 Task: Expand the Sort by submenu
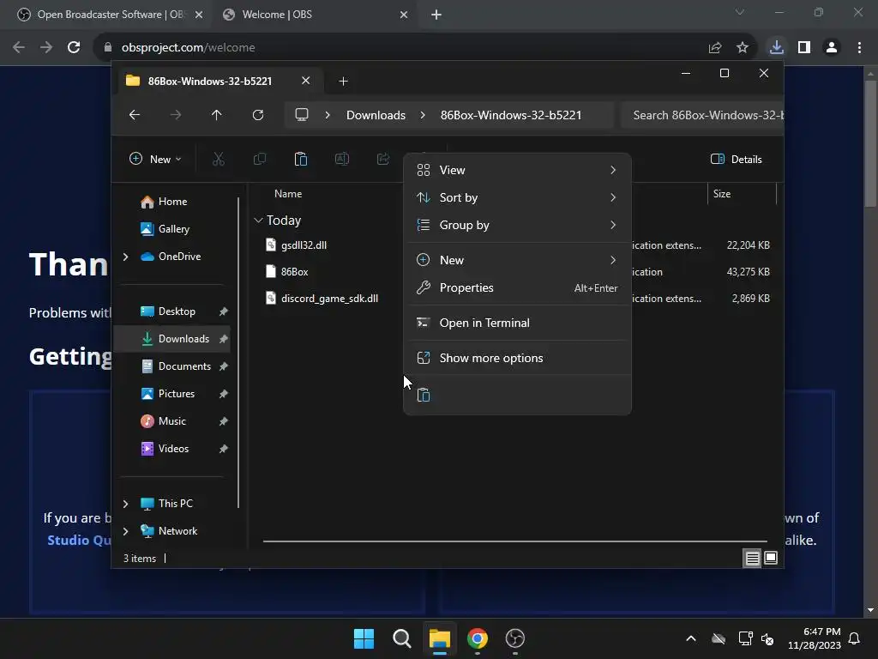tap(517, 197)
